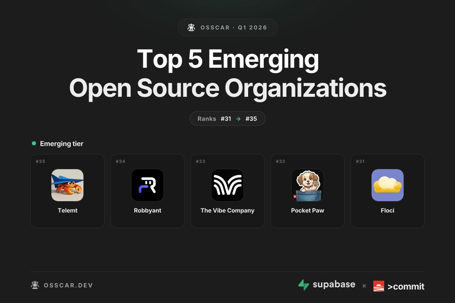Screen dimensions: 455x303
Task: Click the #35 rank label on Telemt card
Action: click(x=40, y=161)
